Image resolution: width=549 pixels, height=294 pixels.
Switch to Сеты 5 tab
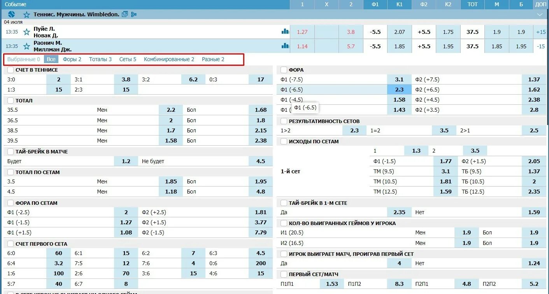click(128, 59)
